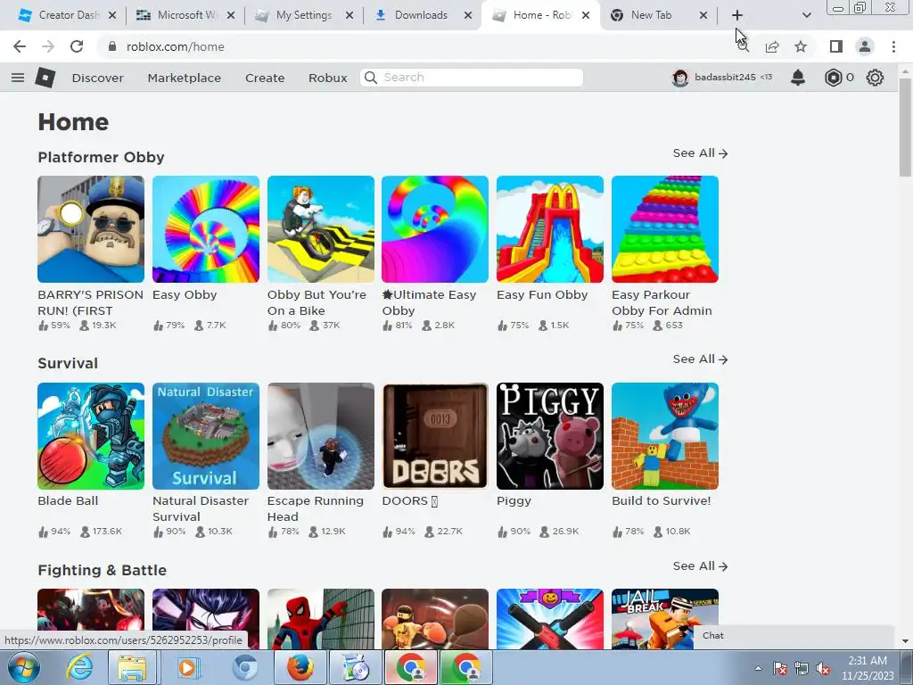Open the Blade Ball game thumbnail

(x=91, y=435)
